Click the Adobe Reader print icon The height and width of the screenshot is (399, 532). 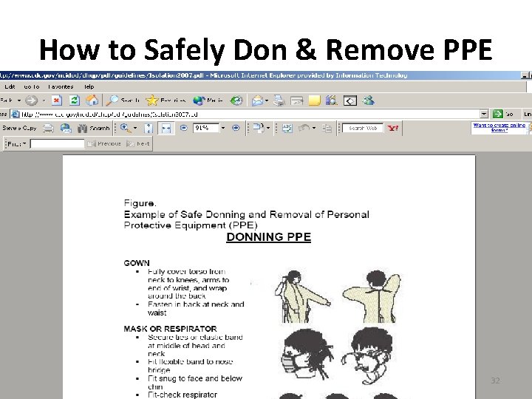[48, 129]
